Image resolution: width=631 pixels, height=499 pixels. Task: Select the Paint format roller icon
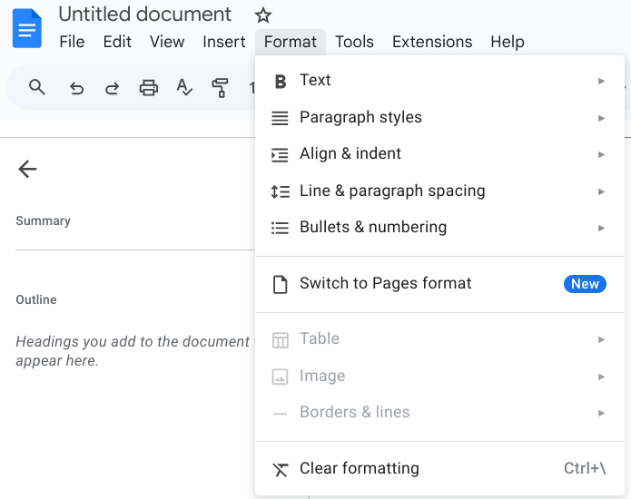[x=220, y=88]
